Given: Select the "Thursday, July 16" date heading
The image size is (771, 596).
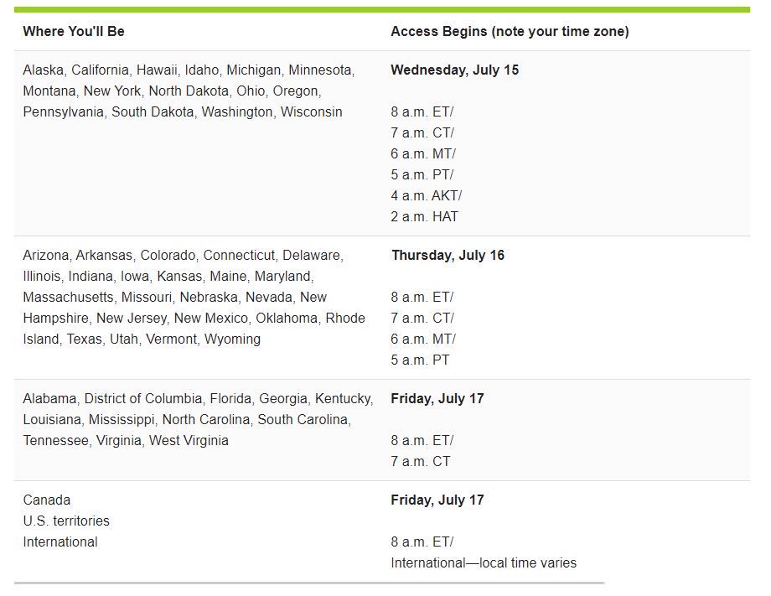Looking at the screenshot, I should 448,256.
